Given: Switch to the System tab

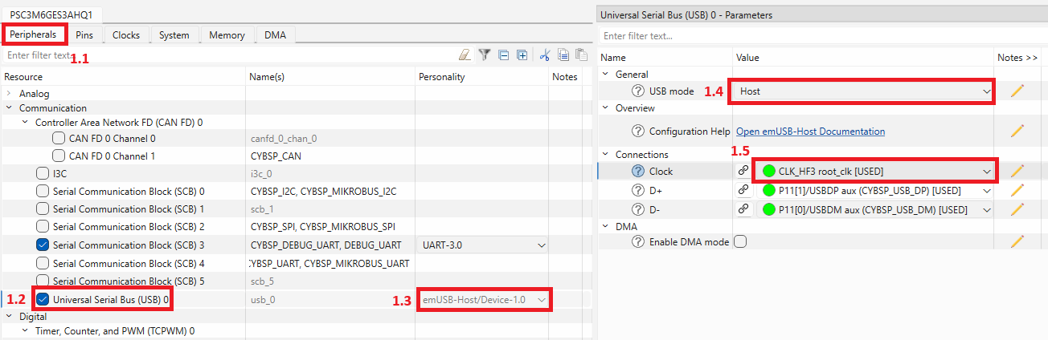Looking at the screenshot, I should point(174,35).
